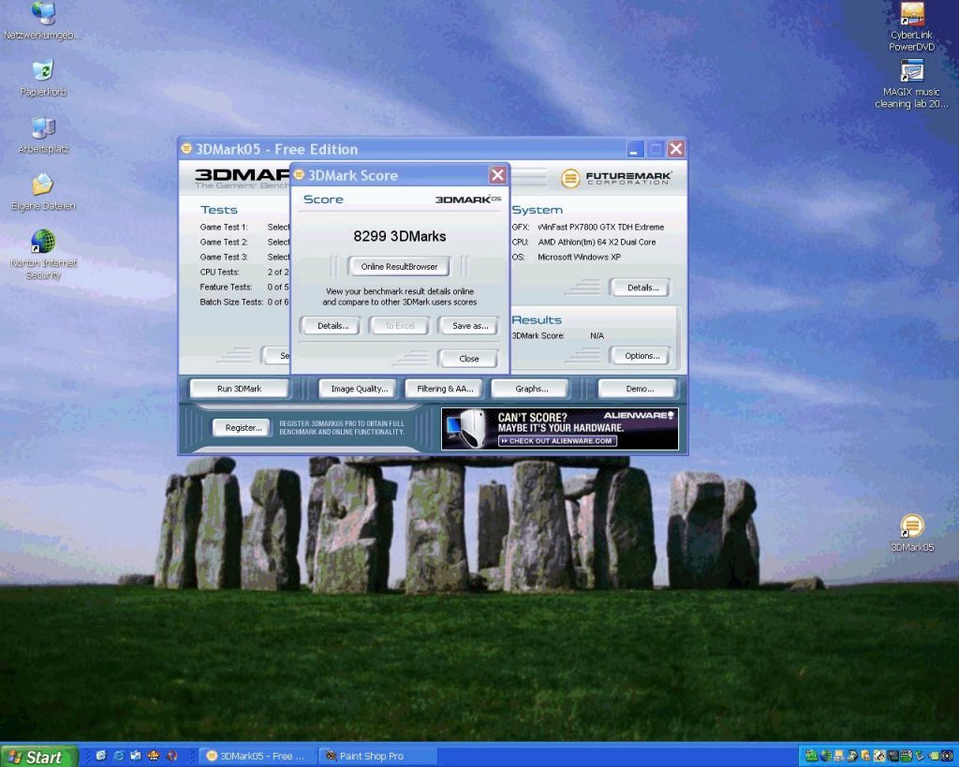Click the Microsoft Windows XP text
This screenshot has height=767, width=959.
point(579,257)
